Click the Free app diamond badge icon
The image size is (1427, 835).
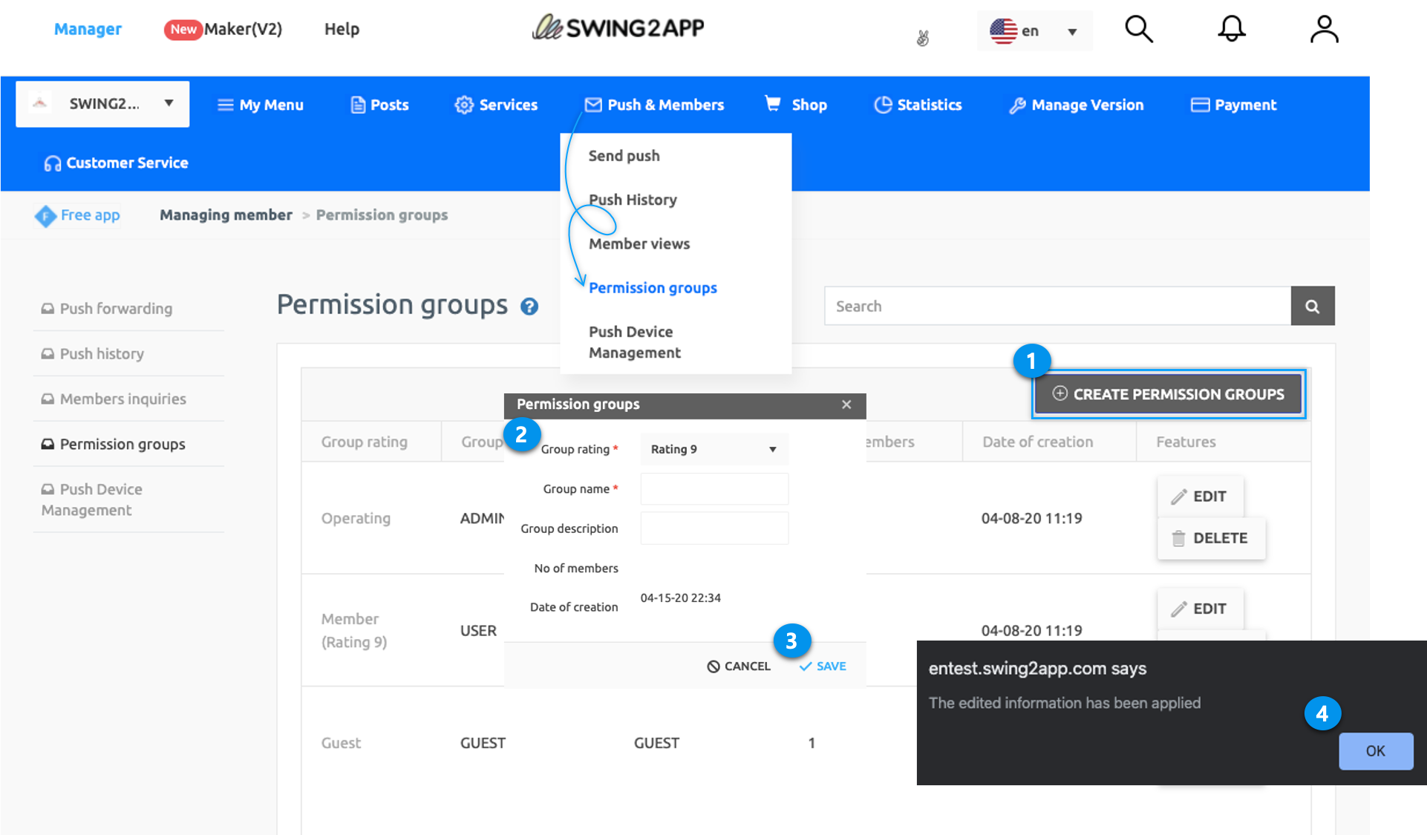(x=45, y=215)
